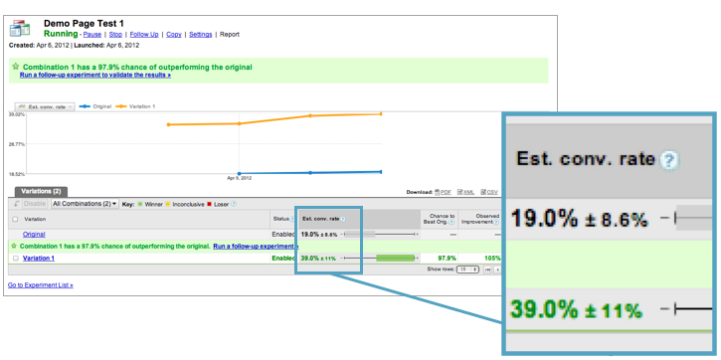
Task: Open the Show rows 15 dropdown
Action: [x=468, y=270]
